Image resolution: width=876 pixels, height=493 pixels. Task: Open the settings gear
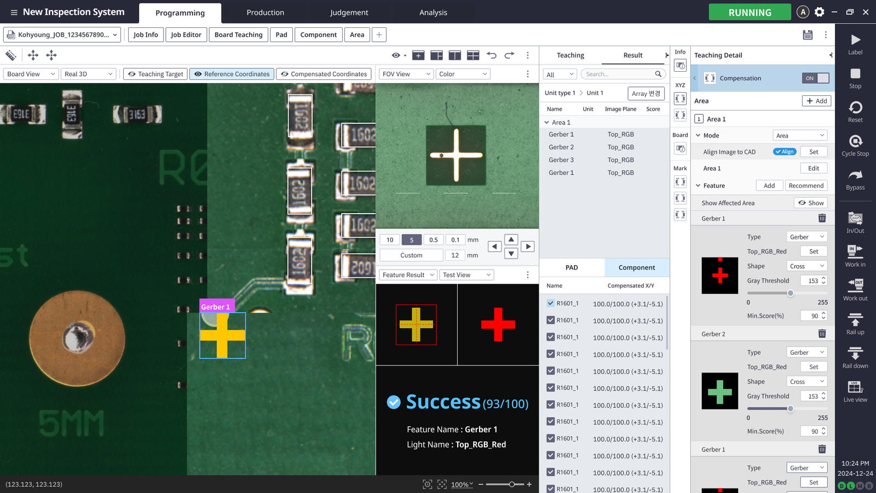click(820, 12)
